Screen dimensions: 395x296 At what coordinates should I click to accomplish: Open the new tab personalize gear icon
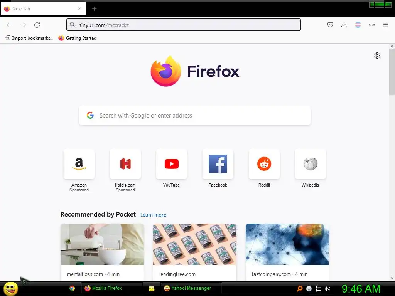(377, 55)
